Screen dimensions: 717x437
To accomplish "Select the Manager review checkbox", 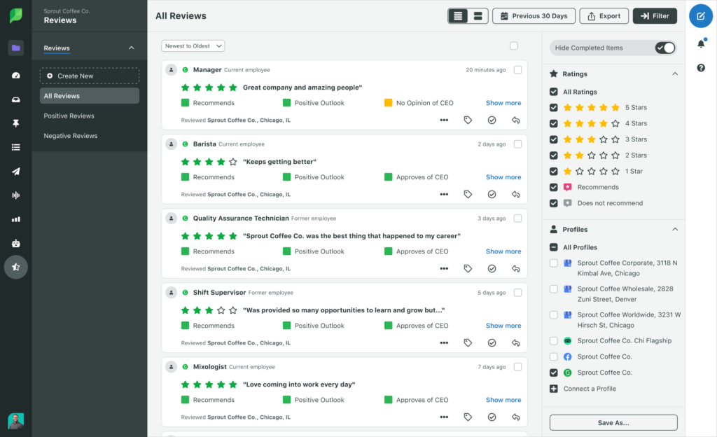I will 517,70.
